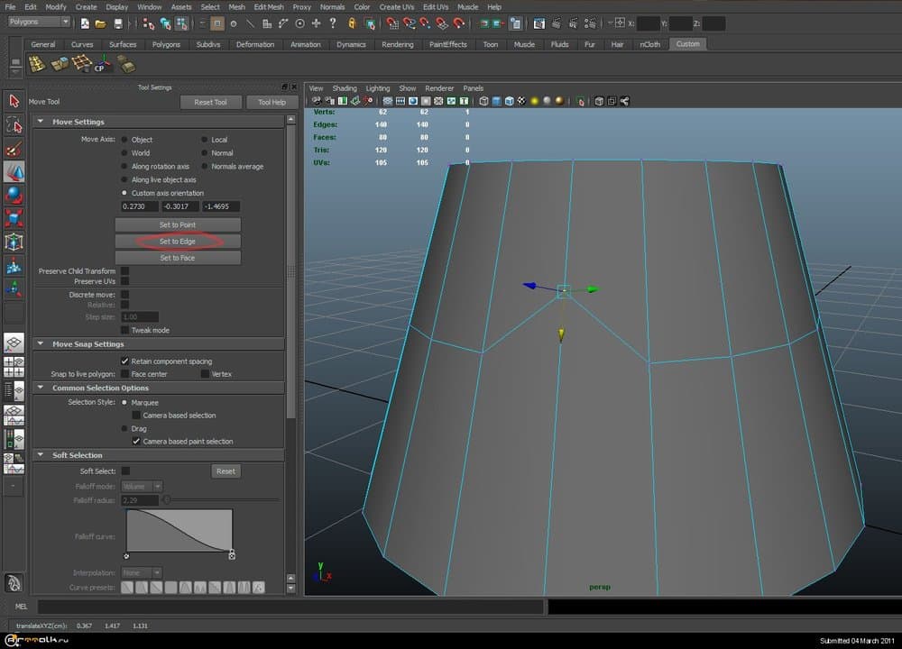Screen dimensions: 902x649
Task: Save the scene with the floppy icon
Action: point(118,23)
